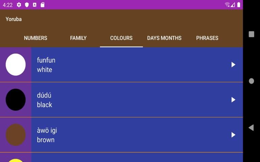Tap the black colour circle

[x=16, y=100]
